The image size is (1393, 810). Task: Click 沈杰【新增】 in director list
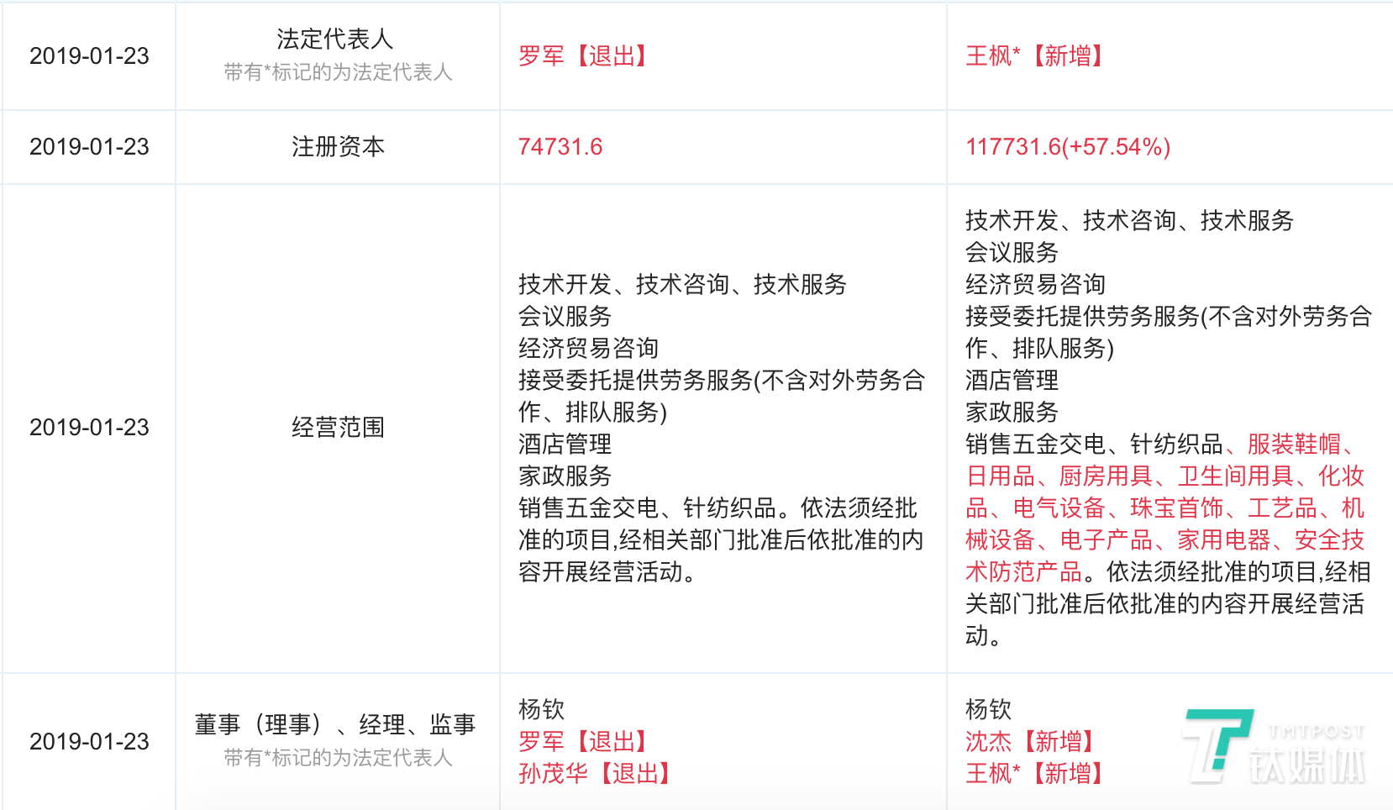(x=1028, y=742)
